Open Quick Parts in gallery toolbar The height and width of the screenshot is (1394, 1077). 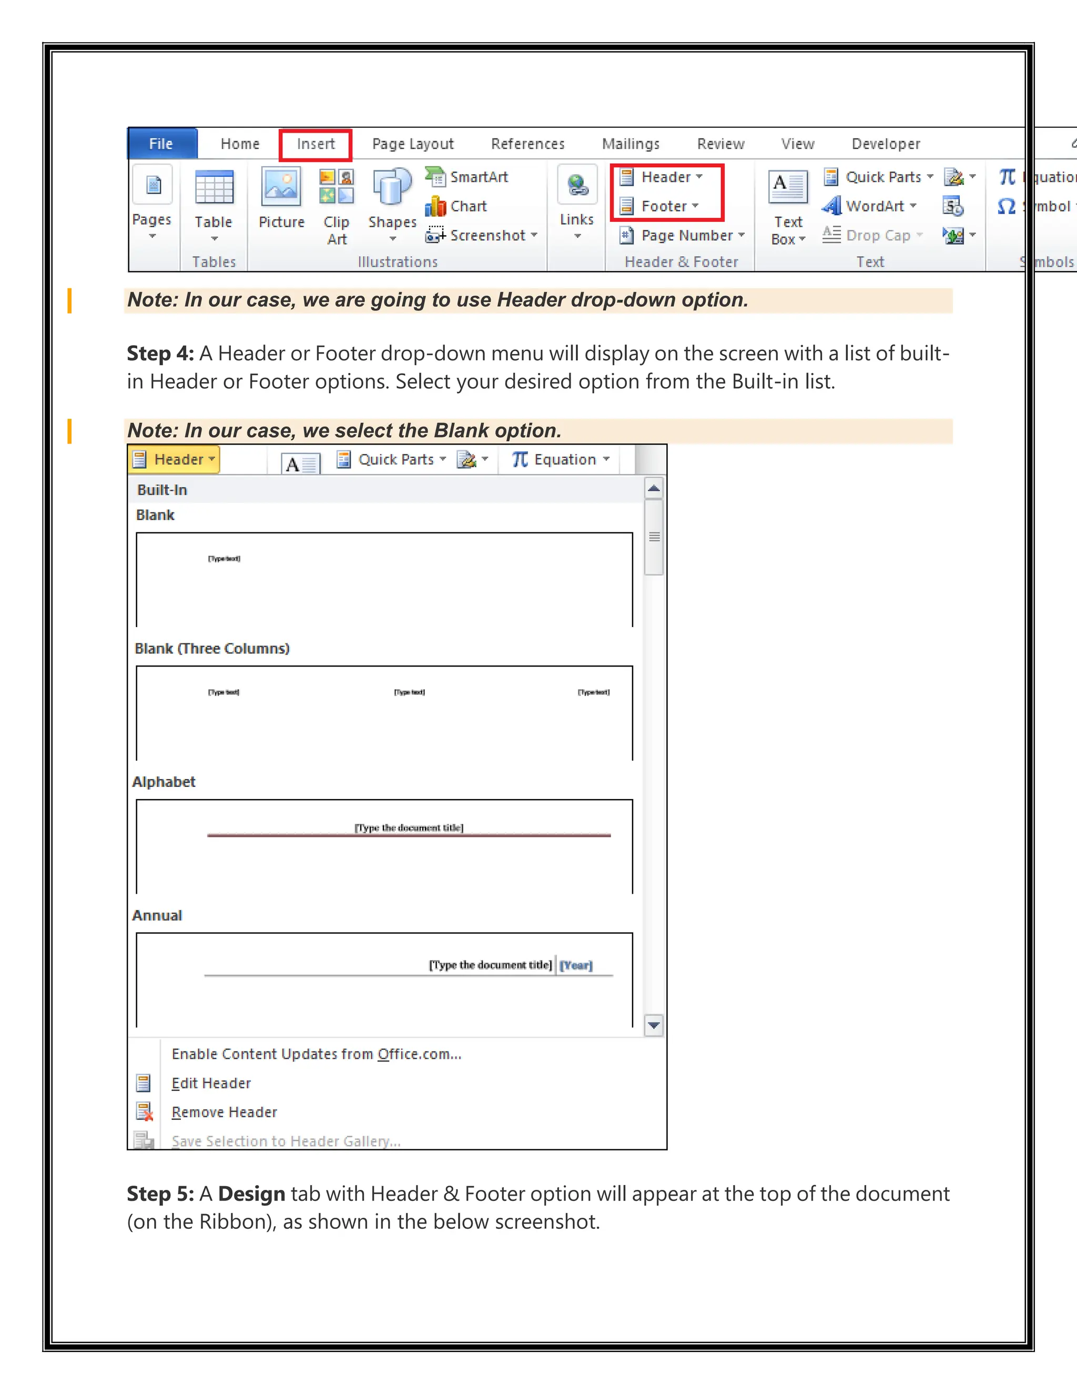click(391, 460)
